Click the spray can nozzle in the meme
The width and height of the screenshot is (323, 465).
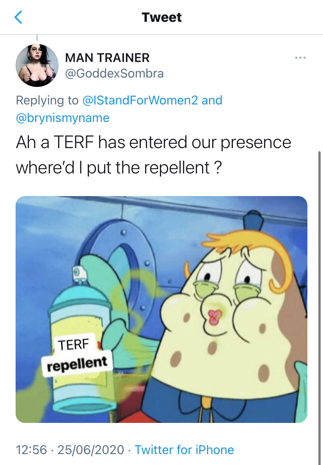pos(77,272)
